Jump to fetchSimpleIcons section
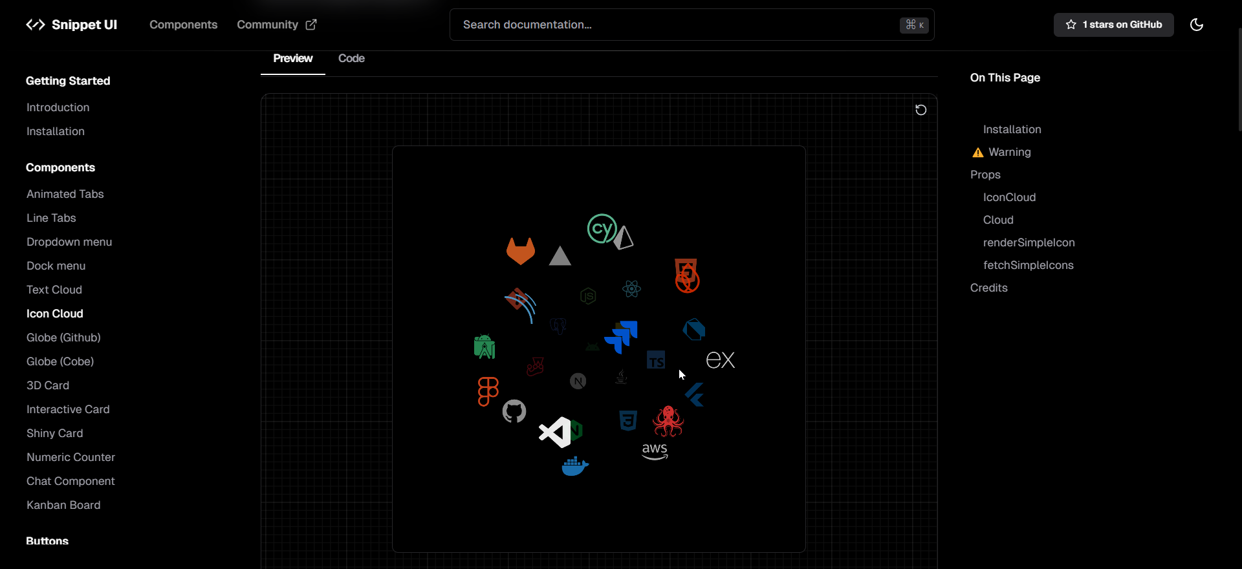The width and height of the screenshot is (1242, 569). pyautogui.click(x=1029, y=265)
